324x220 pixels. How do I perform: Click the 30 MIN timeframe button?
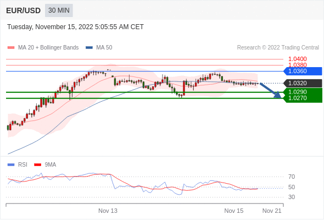click(59, 10)
